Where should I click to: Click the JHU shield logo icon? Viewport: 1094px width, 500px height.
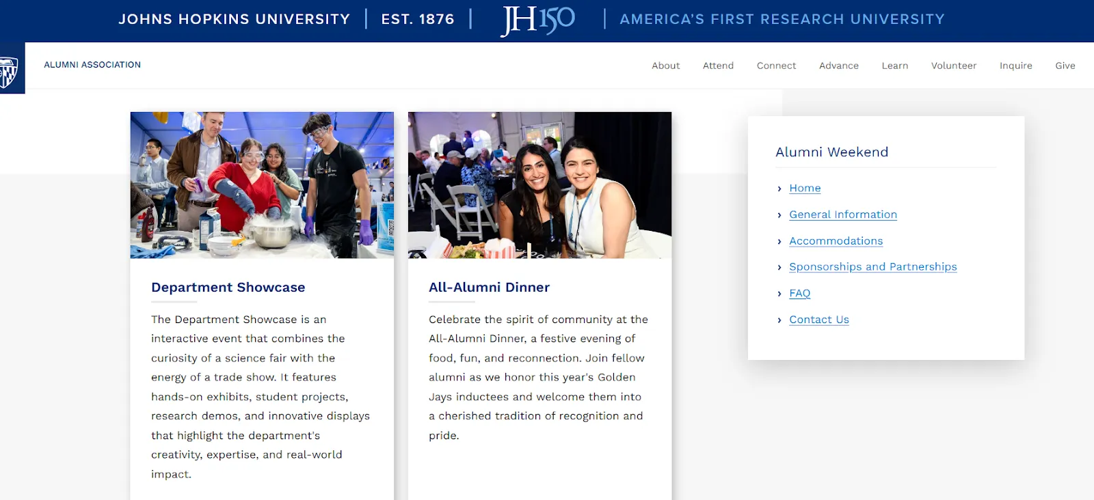12,68
